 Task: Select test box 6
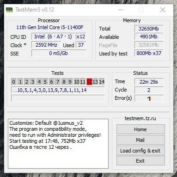tap(52, 82)
